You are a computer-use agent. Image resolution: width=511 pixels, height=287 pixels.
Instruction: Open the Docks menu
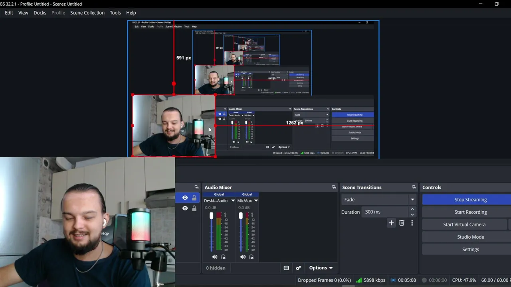tap(40, 13)
